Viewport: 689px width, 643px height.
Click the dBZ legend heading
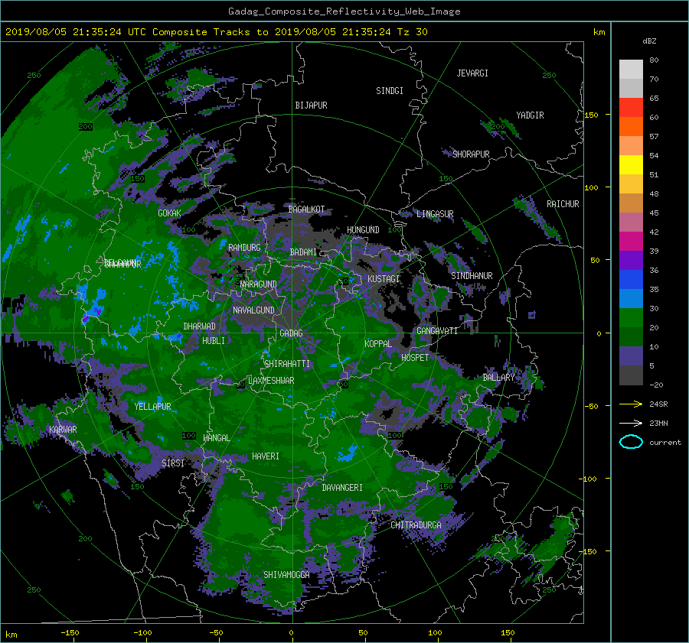click(649, 41)
